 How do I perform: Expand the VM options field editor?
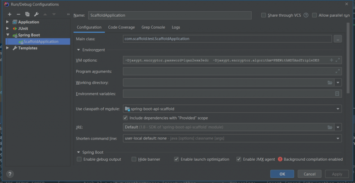pyautogui.click(x=338, y=60)
